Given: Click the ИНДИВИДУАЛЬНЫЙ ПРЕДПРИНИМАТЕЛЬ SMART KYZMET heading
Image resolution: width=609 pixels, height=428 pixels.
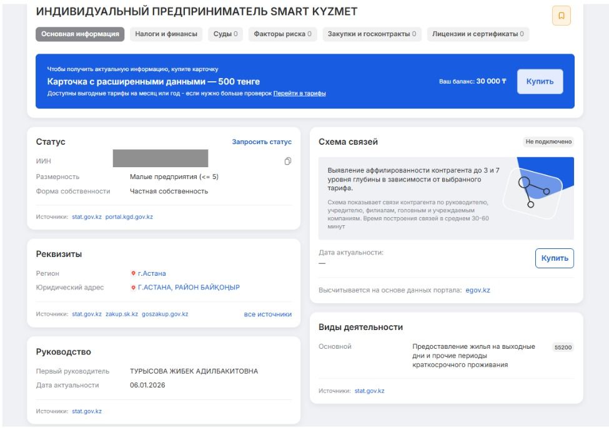Looking at the screenshot, I should 197,12.
